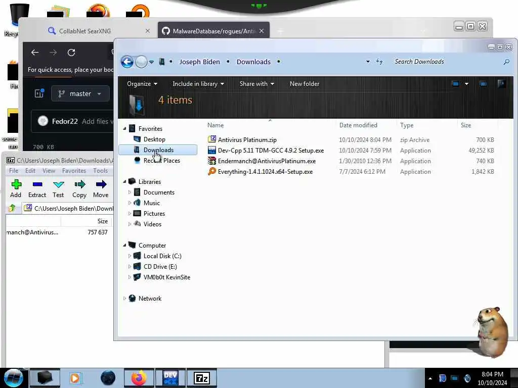This screenshot has width=518, height=388.
Task: Select Everything-1.4.1.1024.x64-Setup.exe file
Action: point(265,172)
